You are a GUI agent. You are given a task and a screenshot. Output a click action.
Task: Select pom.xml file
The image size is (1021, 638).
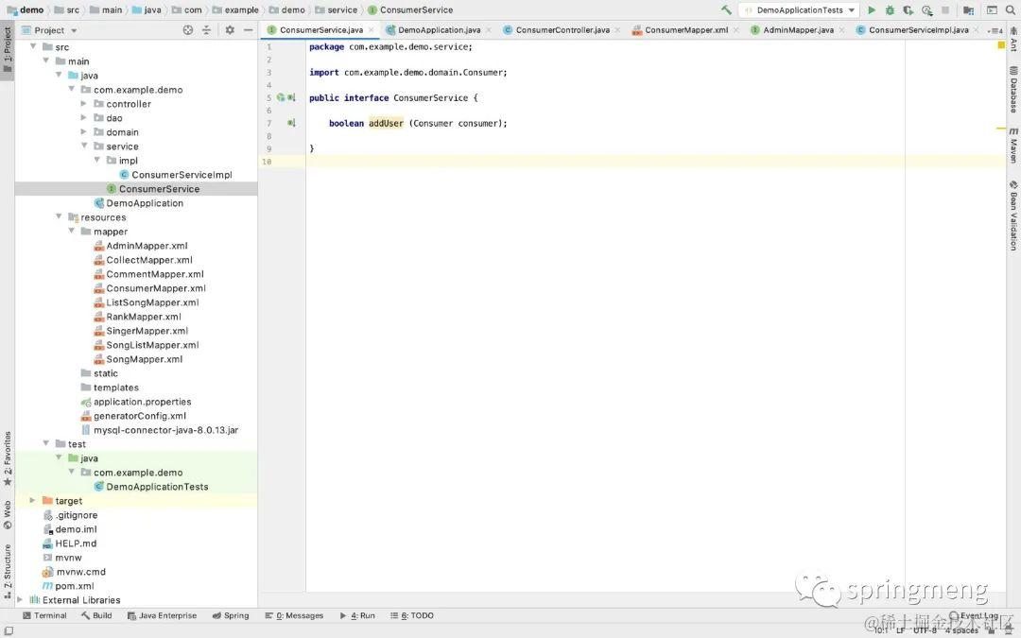tap(68, 586)
